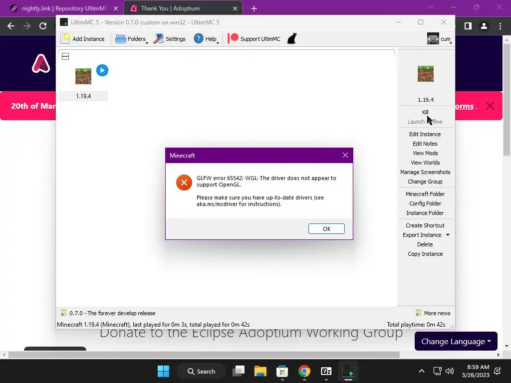This screenshot has width=511, height=383.
Task: Click Manage Screenshots
Action: (425, 172)
